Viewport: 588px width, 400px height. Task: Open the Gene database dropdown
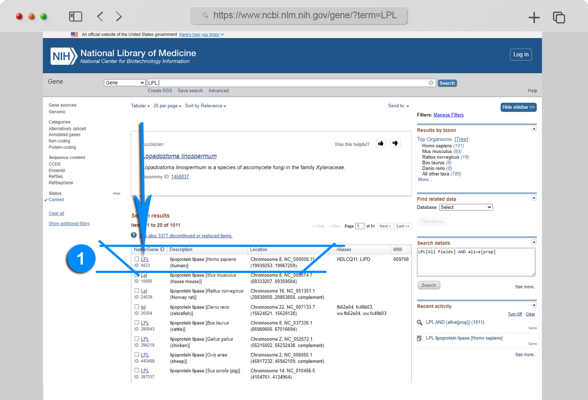[x=125, y=83]
